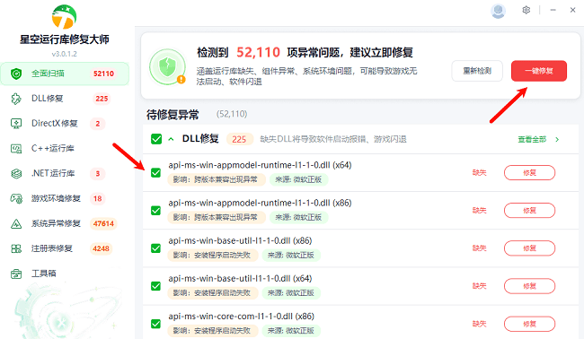
Task: Uncheck api-ms-win-appmodel-runtime-l1-1-0.dll (x86) checkbox
Action: tap(155, 211)
